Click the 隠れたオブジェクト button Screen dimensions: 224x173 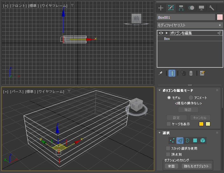click(x=197, y=166)
